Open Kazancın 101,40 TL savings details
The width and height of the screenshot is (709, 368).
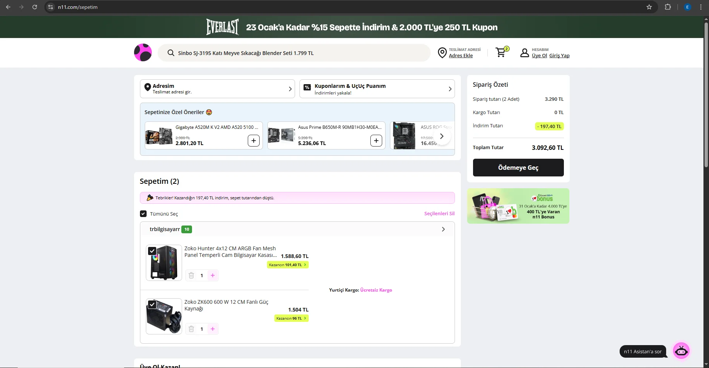tap(288, 265)
